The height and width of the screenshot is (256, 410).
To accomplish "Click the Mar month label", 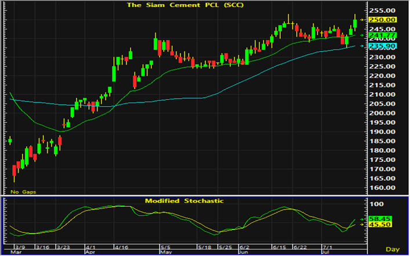I will [x=15, y=252].
